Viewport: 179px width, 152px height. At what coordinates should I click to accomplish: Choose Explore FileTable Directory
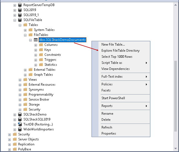(x=121, y=51)
